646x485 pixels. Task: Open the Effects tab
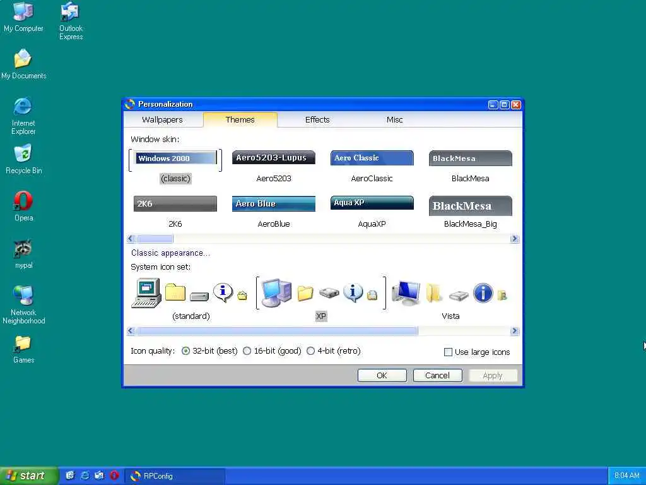pyautogui.click(x=317, y=119)
